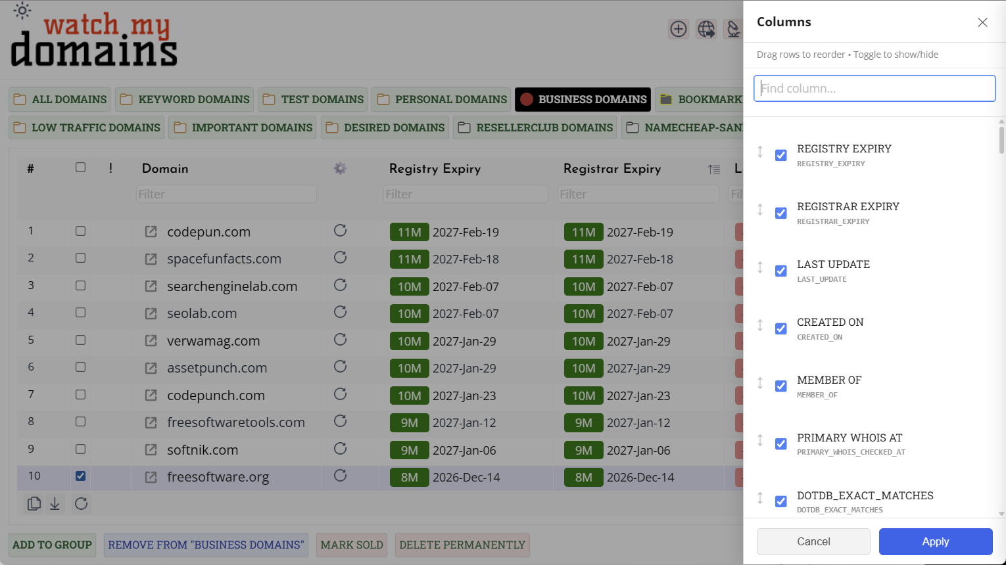Open the IMPORTANT DOMAINS tab

pos(242,127)
